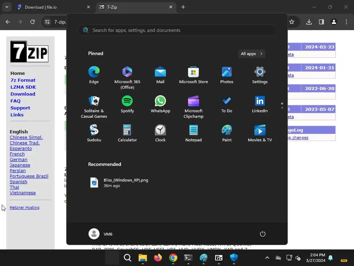Launch Notepad

194,133
